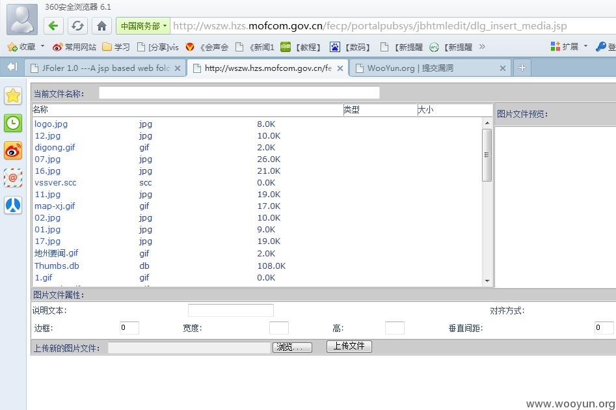Click the 上传文件 upload button
This screenshot has width=616, height=410.
349,346
